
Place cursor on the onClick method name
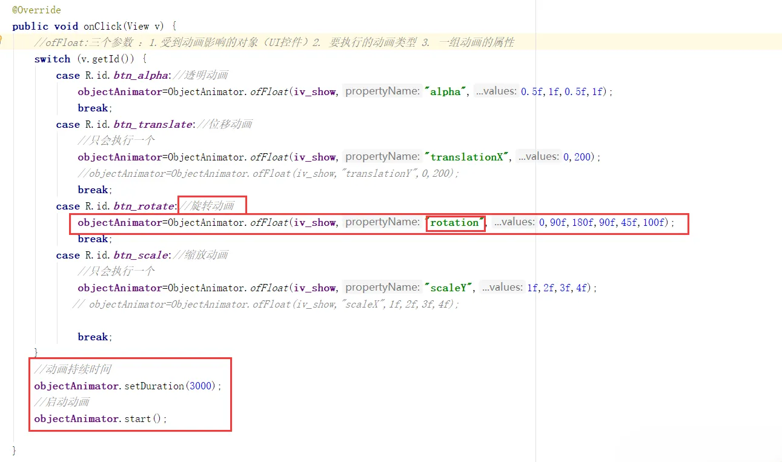103,26
